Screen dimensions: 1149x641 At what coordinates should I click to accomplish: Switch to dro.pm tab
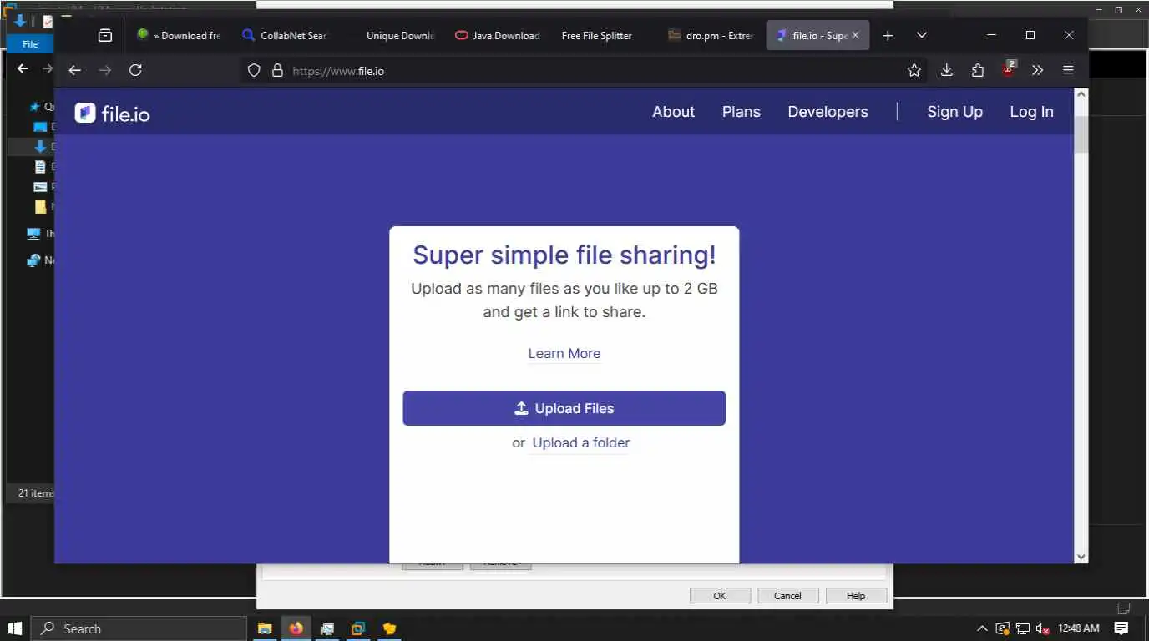coord(710,36)
